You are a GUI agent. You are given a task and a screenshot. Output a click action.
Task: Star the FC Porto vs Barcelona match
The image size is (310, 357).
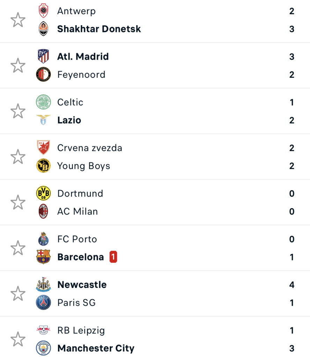point(18,248)
